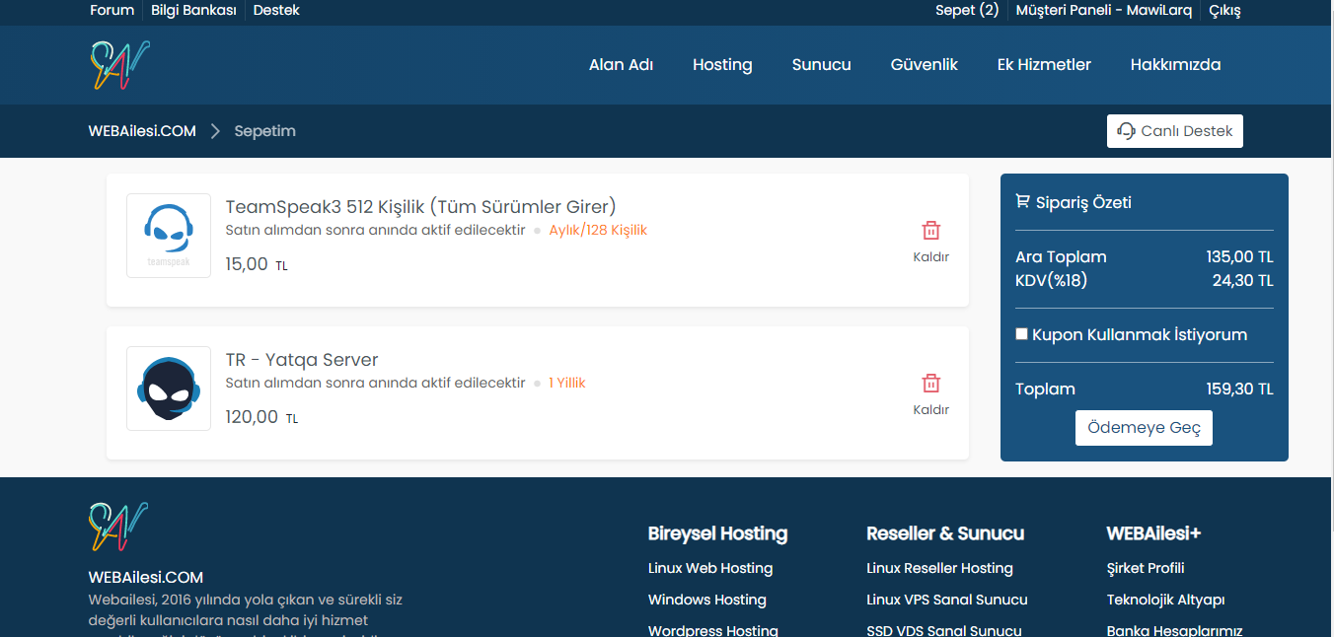Screen dimensions: 1334x637
Task: Click Çıkış to log out
Action: tap(1224, 11)
